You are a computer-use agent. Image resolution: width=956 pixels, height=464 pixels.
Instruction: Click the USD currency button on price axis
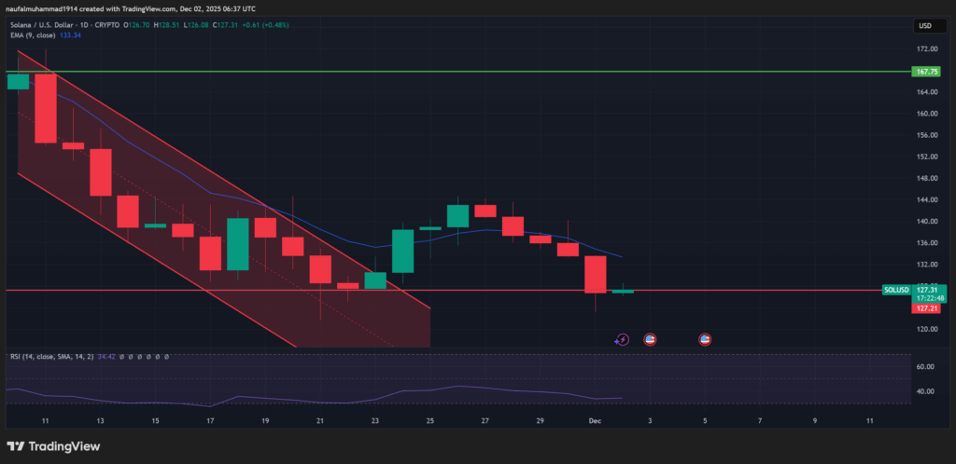pyautogui.click(x=925, y=25)
